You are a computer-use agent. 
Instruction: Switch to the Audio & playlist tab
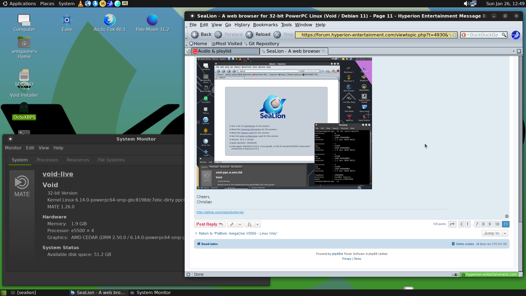[225, 51]
